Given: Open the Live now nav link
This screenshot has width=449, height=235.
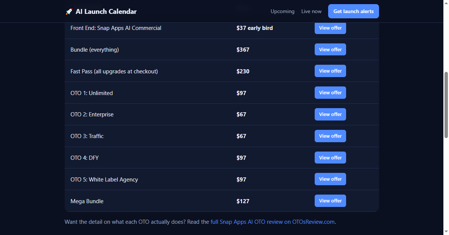Looking at the screenshot, I should pos(311,11).
